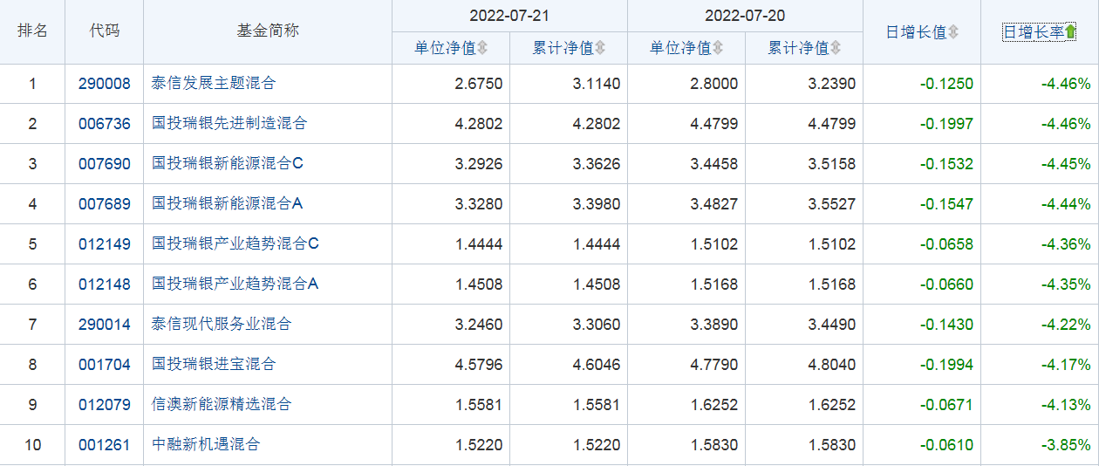Click the 日增长值 header label
Screen dimensions: 1099x466
(x=916, y=32)
